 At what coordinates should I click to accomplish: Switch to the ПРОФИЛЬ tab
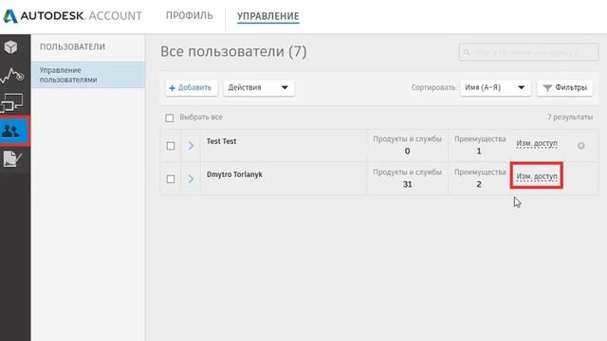coord(190,16)
